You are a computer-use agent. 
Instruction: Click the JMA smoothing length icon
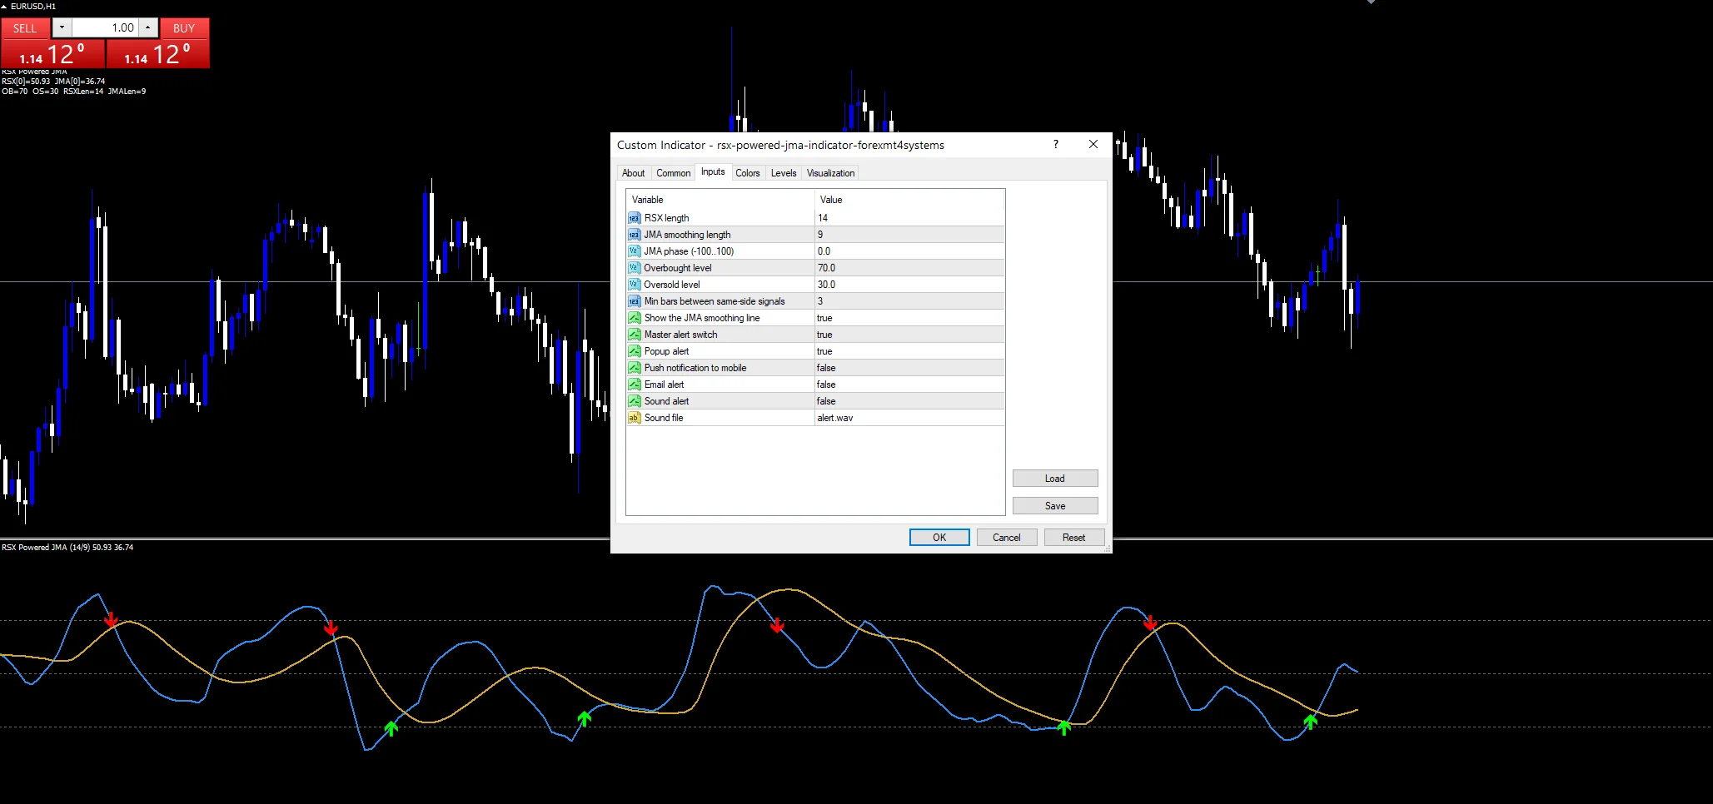[x=635, y=235]
